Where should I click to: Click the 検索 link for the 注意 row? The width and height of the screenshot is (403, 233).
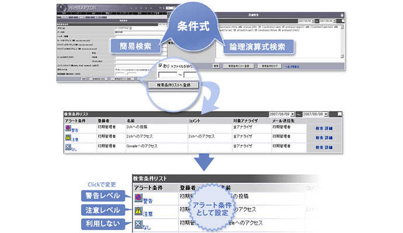(x=319, y=138)
